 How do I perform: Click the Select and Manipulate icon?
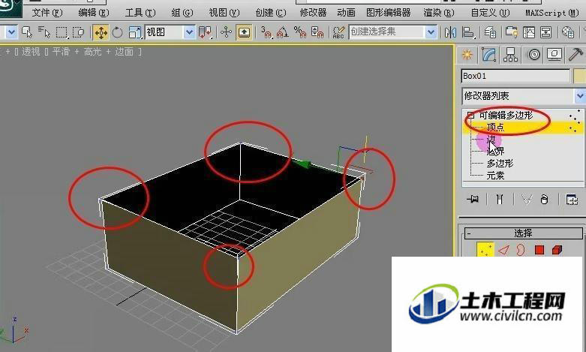point(226,32)
